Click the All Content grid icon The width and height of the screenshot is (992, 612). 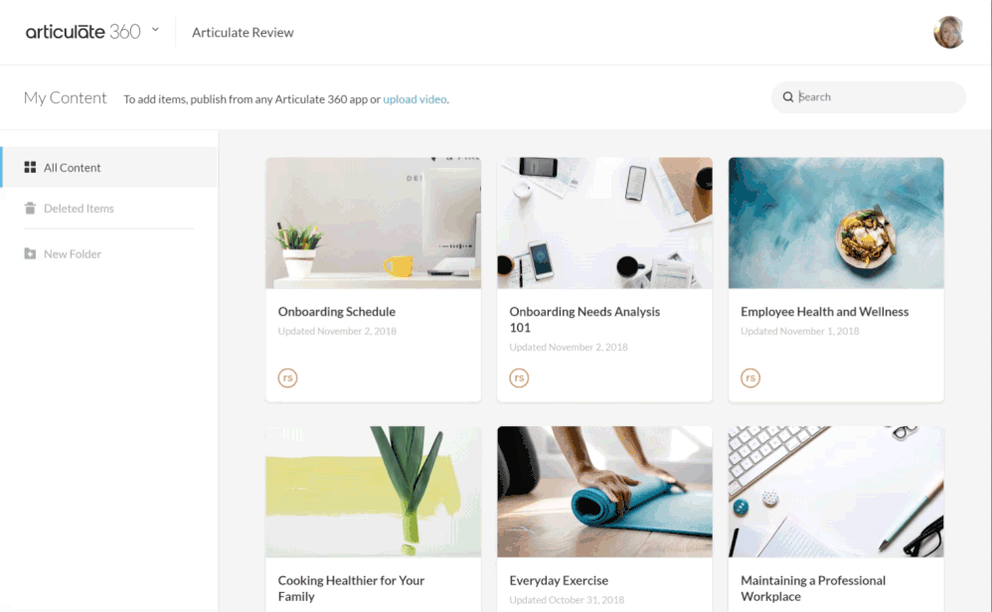click(x=30, y=167)
